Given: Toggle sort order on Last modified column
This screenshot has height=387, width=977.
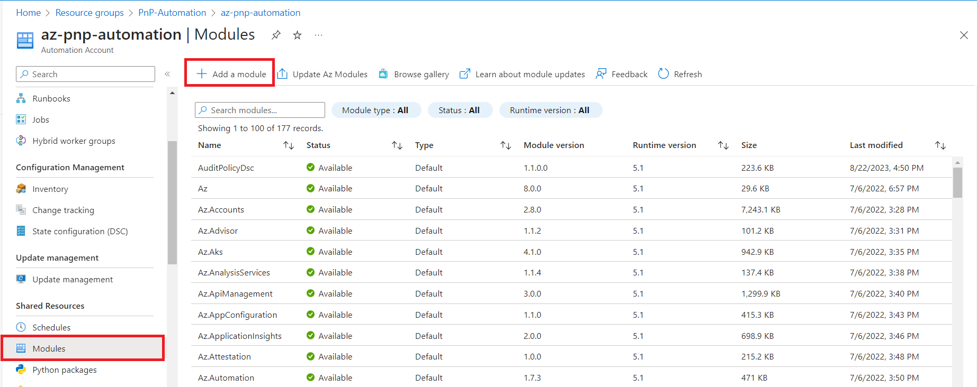Looking at the screenshot, I should (x=940, y=145).
